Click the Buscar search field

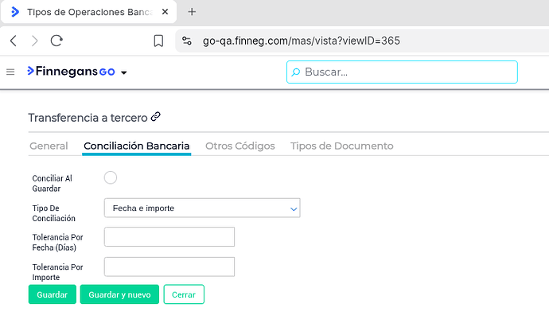pyautogui.click(x=402, y=72)
